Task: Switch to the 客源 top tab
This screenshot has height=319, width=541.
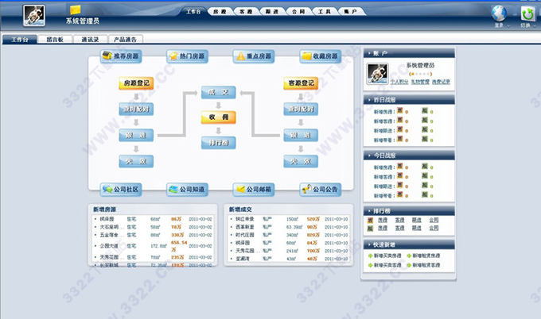Action: pos(246,12)
